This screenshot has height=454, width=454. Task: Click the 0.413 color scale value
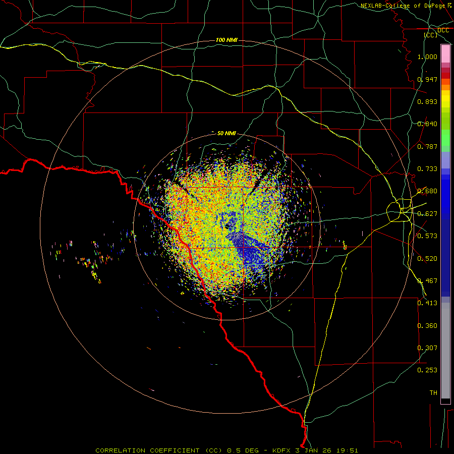point(427,303)
